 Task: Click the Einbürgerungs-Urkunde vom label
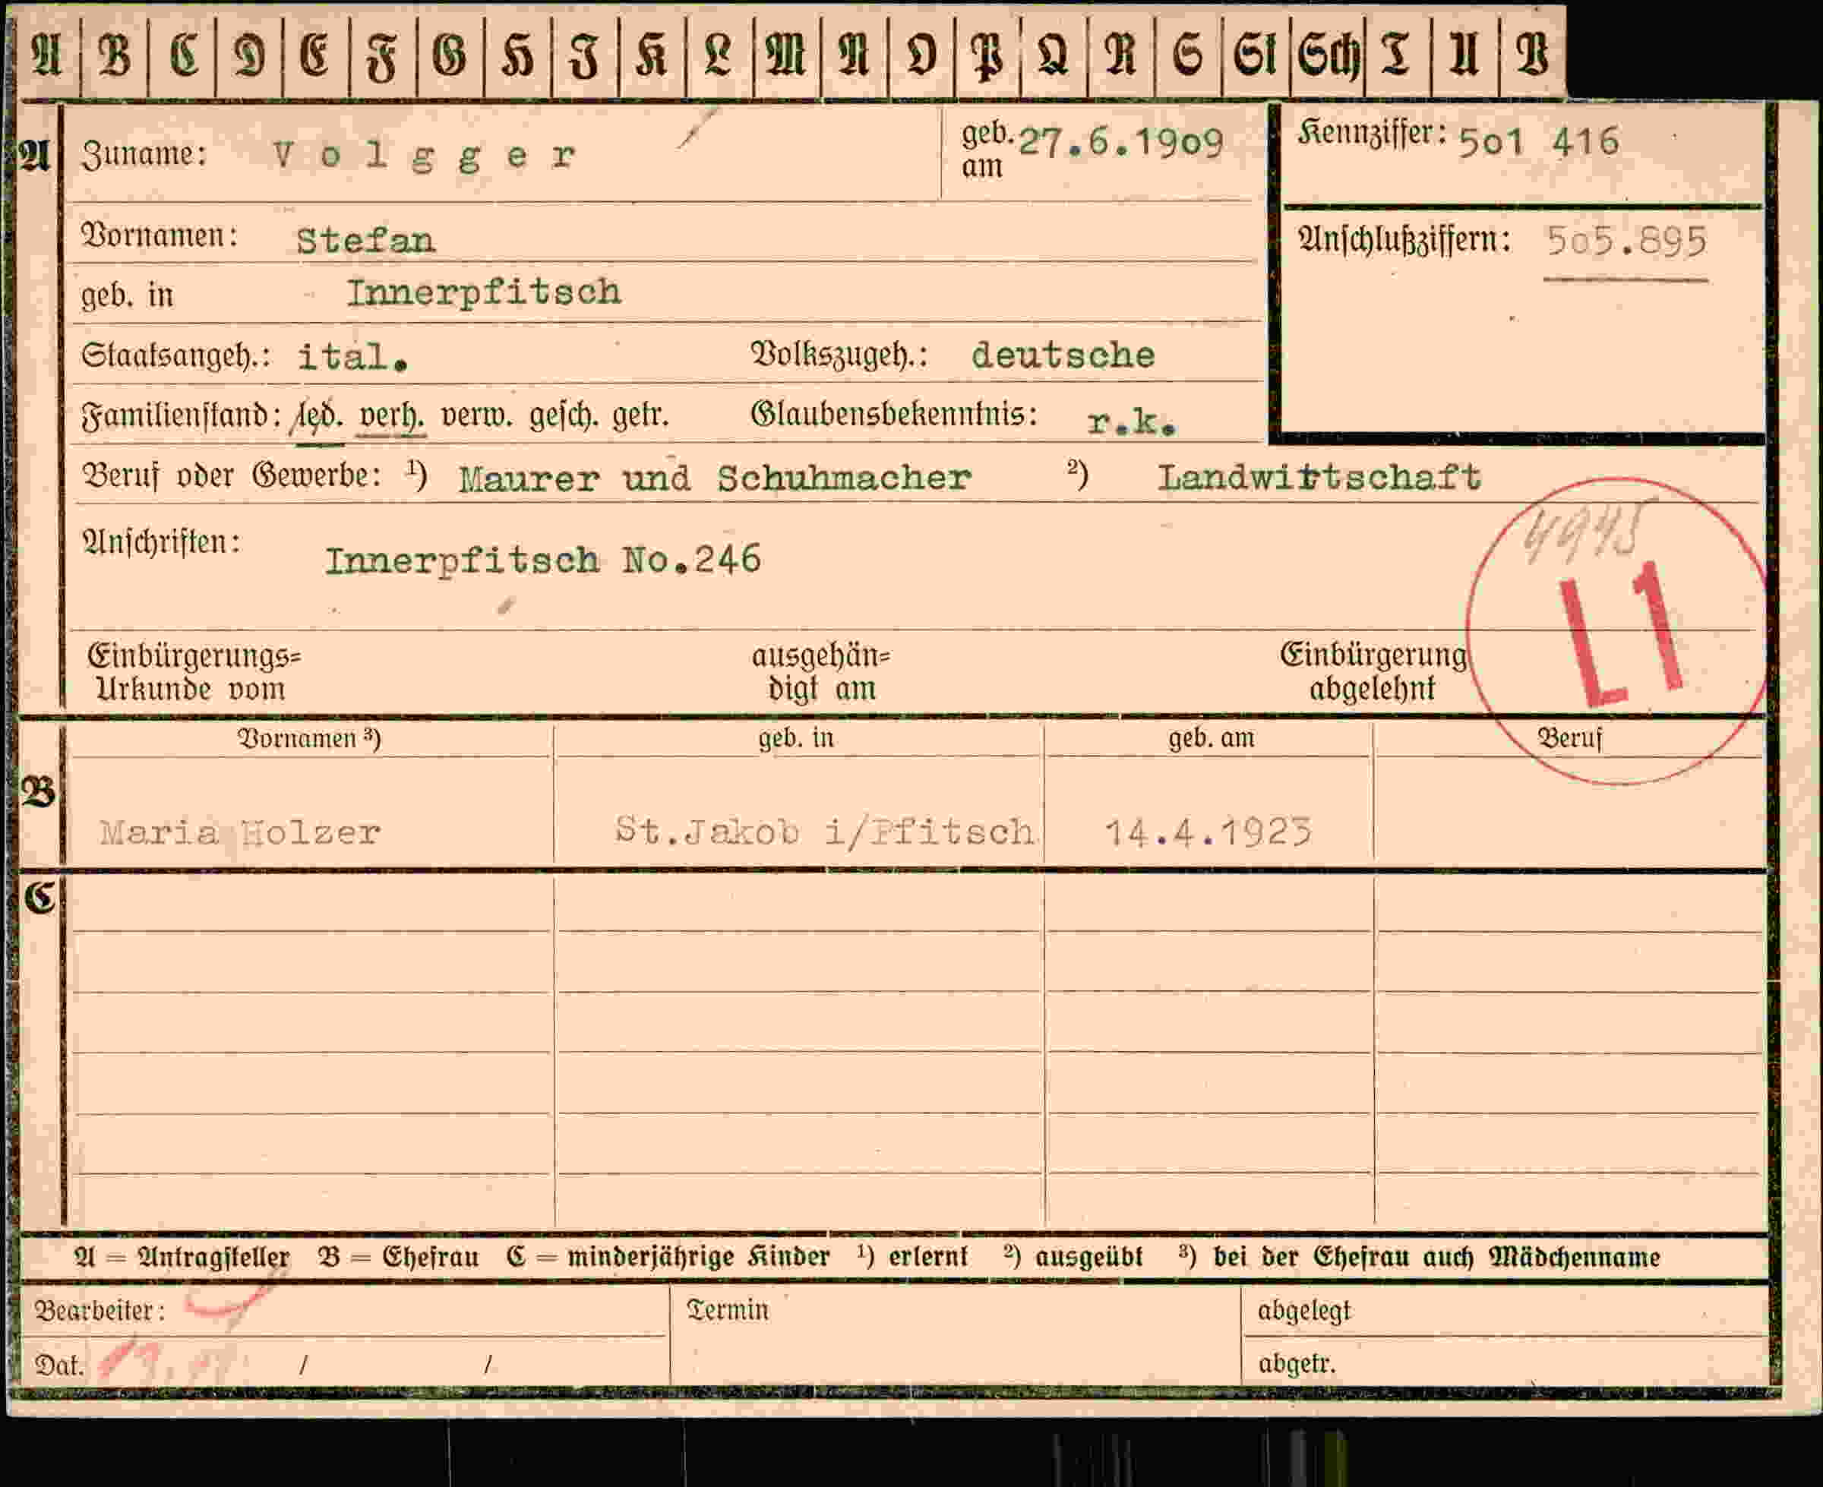tap(194, 672)
